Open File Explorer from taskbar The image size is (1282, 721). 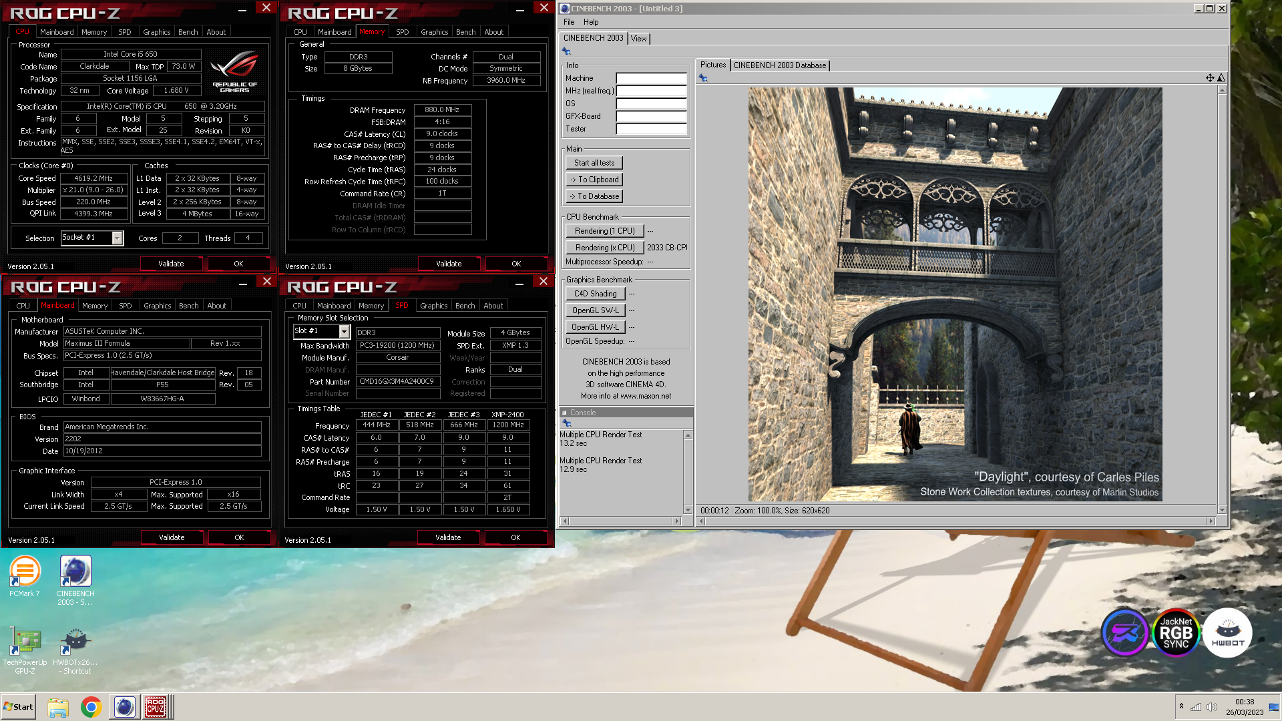pos(58,707)
